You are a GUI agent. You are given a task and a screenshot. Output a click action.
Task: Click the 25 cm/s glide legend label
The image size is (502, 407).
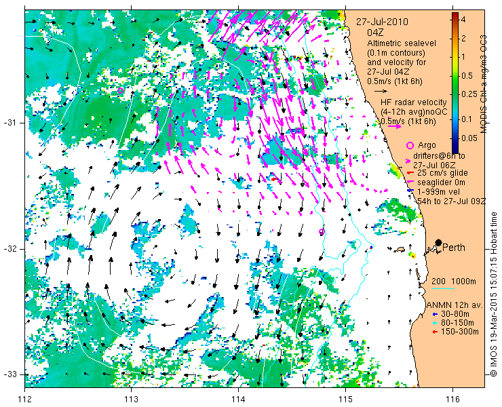(x=442, y=173)
